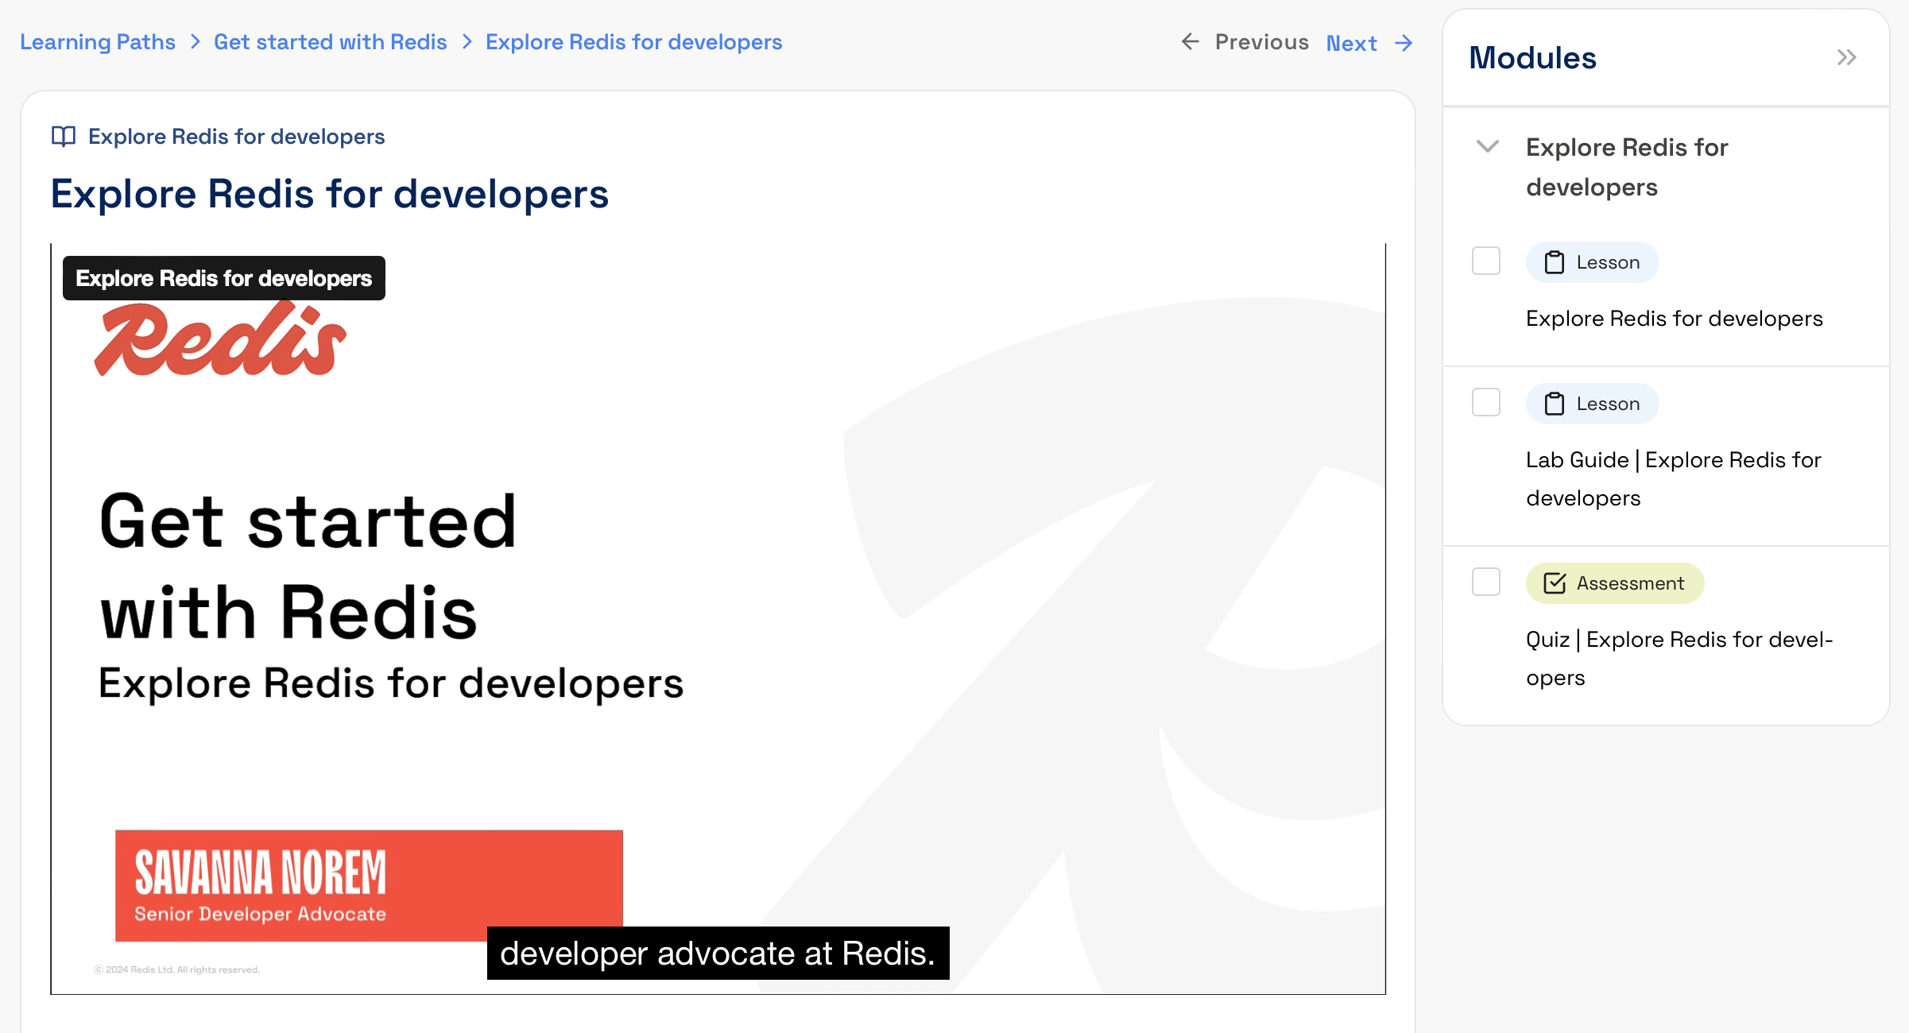The height and width of the screenshot is (1033, 1909).
Task: Tick the Lab Guide lesson checkbox
Action: [1485, 402]
